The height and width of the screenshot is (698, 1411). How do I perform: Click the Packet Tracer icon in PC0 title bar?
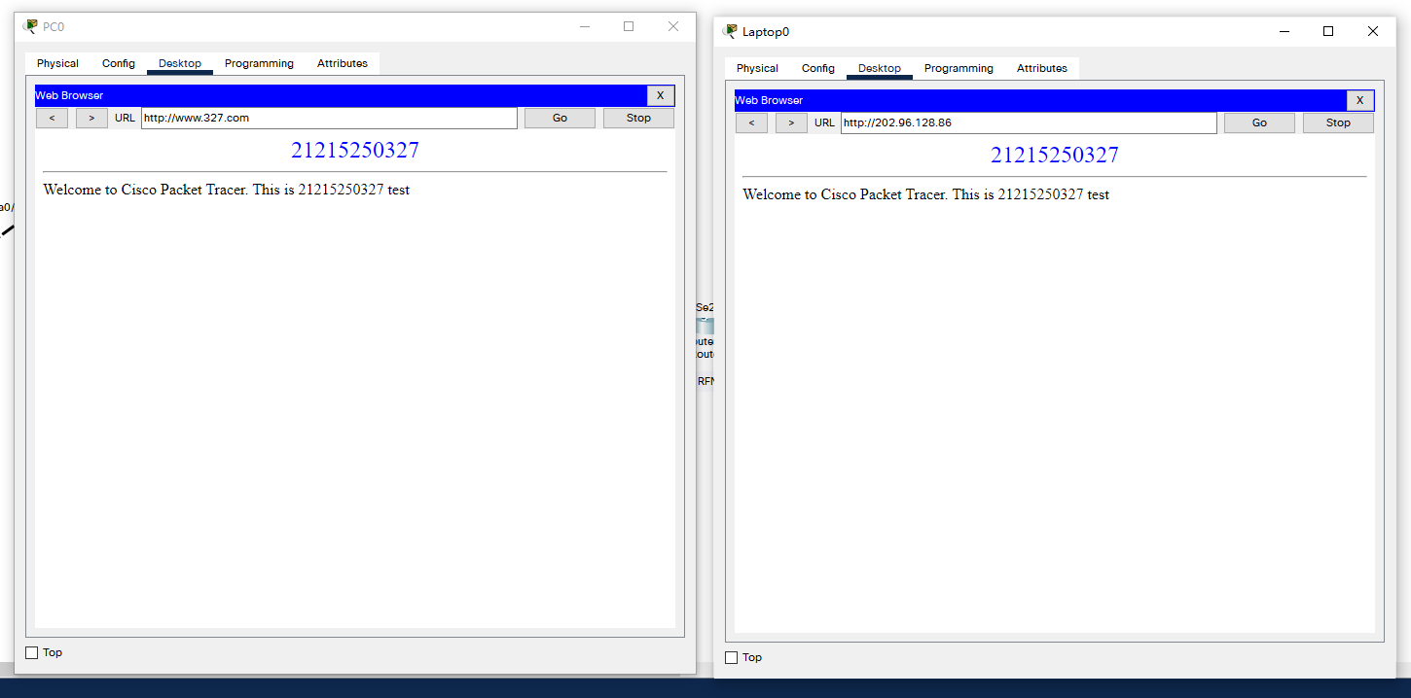click(x=31, y=26)
